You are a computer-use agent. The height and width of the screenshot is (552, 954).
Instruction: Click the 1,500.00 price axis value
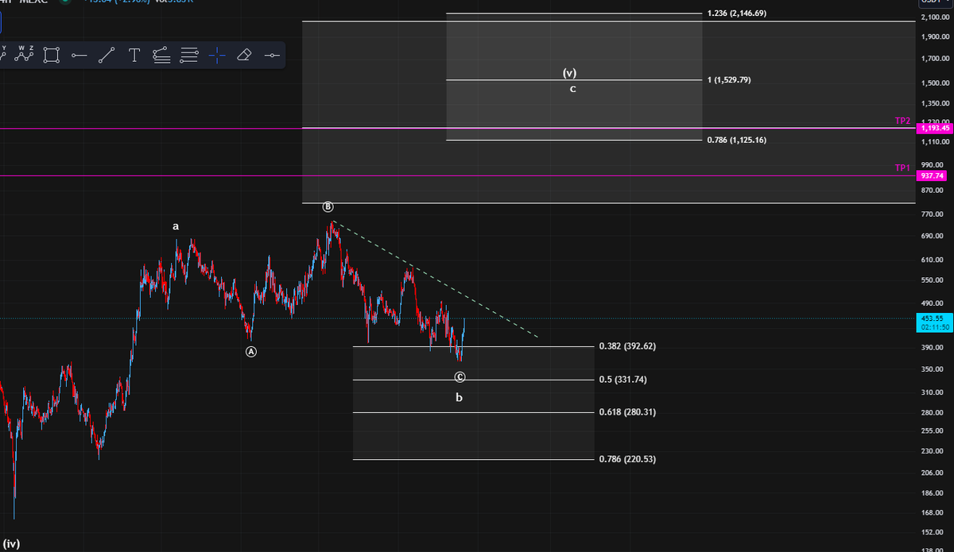pyautogui.click(x=937, y=83)
